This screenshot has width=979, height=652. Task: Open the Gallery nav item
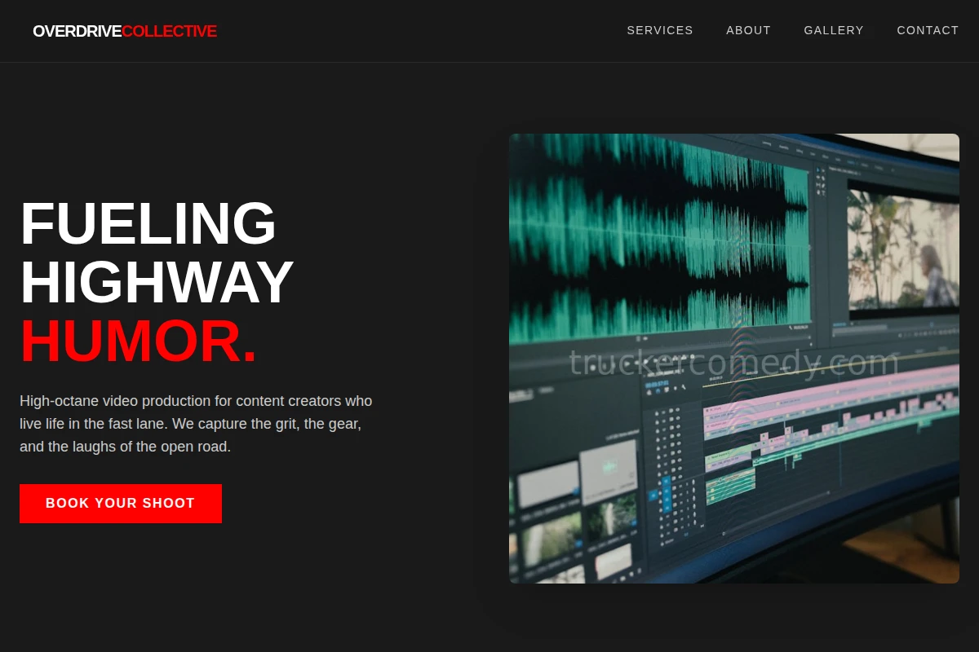tap(834, 30)
